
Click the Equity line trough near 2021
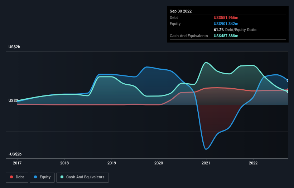[206, 149]
